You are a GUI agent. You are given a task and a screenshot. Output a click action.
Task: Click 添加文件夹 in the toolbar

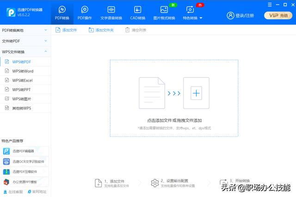click(101, 30)
